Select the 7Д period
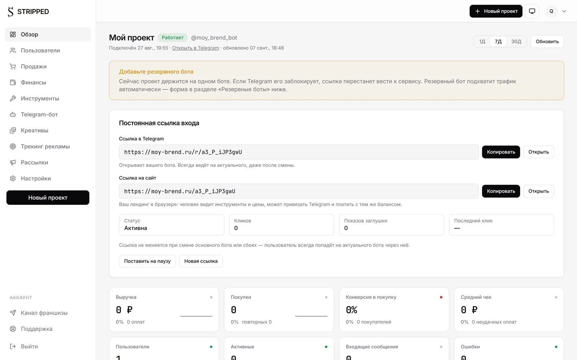Screen dimensions: 577x360 pos(498,41)
